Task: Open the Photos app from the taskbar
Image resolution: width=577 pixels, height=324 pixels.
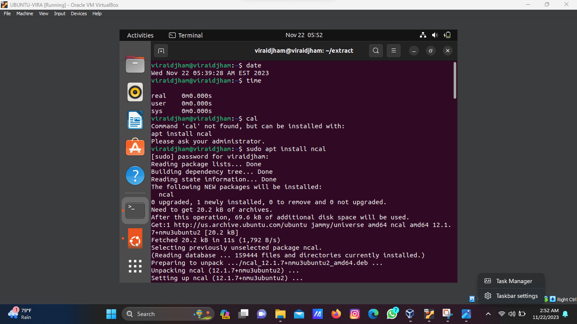Action: (466, 314)
